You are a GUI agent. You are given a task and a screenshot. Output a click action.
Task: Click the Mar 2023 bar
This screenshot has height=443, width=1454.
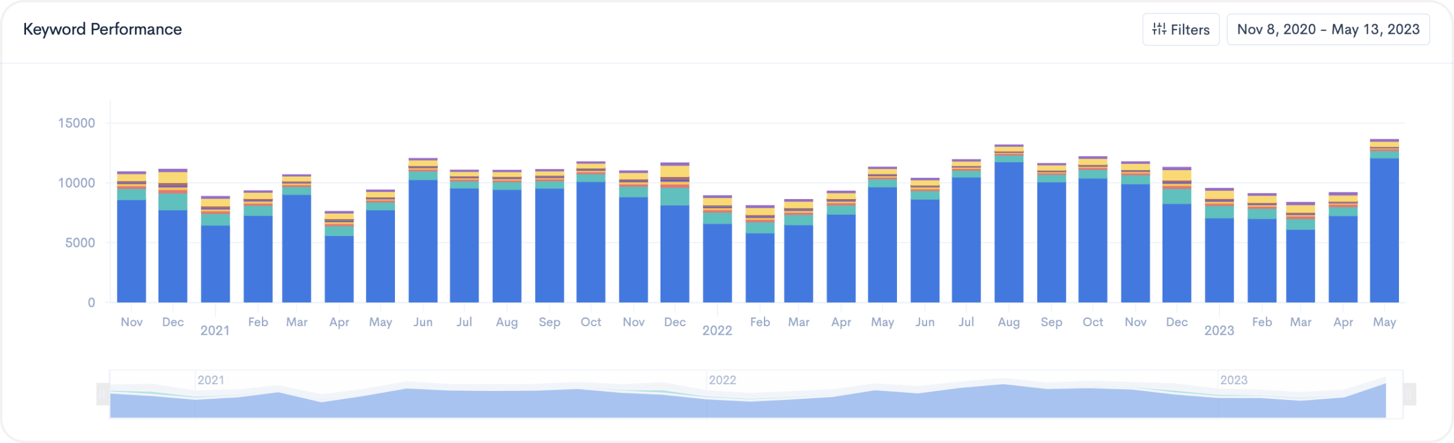coord(1300,252)
